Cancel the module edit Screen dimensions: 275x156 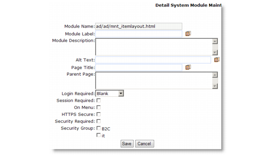coord(145,143)
